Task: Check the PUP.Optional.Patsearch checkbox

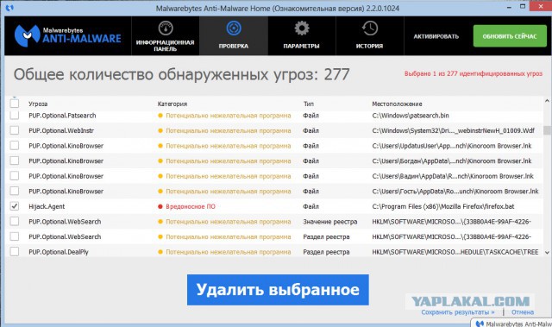Action: (x=15, y=115)
